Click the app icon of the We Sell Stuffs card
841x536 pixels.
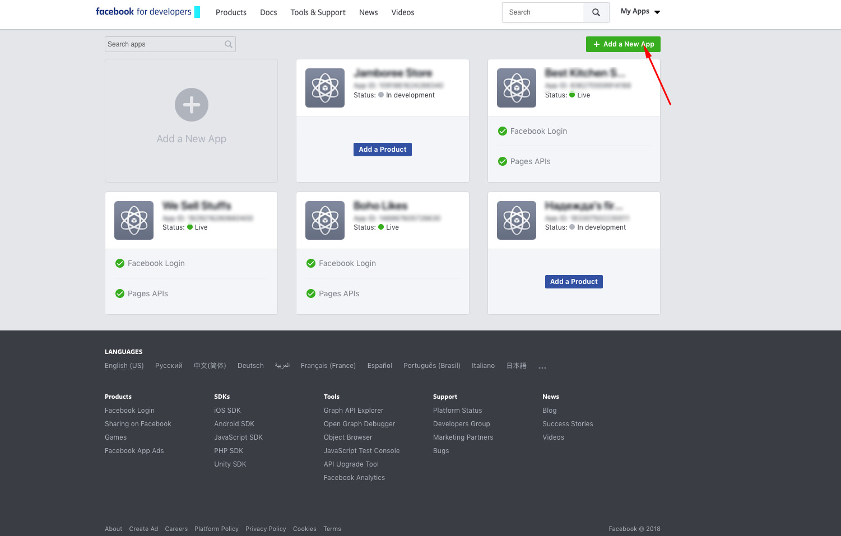click(x=134, y=220)
